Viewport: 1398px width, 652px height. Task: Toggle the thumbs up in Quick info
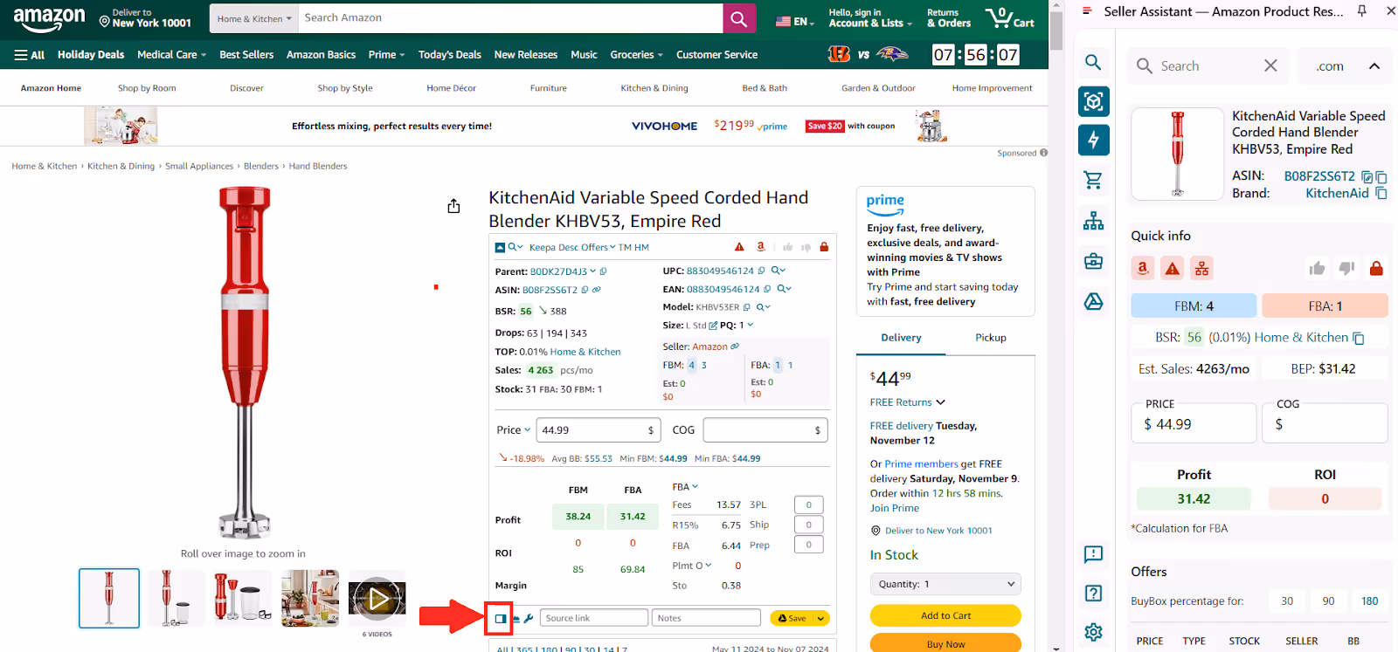[x=1317, y=268]
